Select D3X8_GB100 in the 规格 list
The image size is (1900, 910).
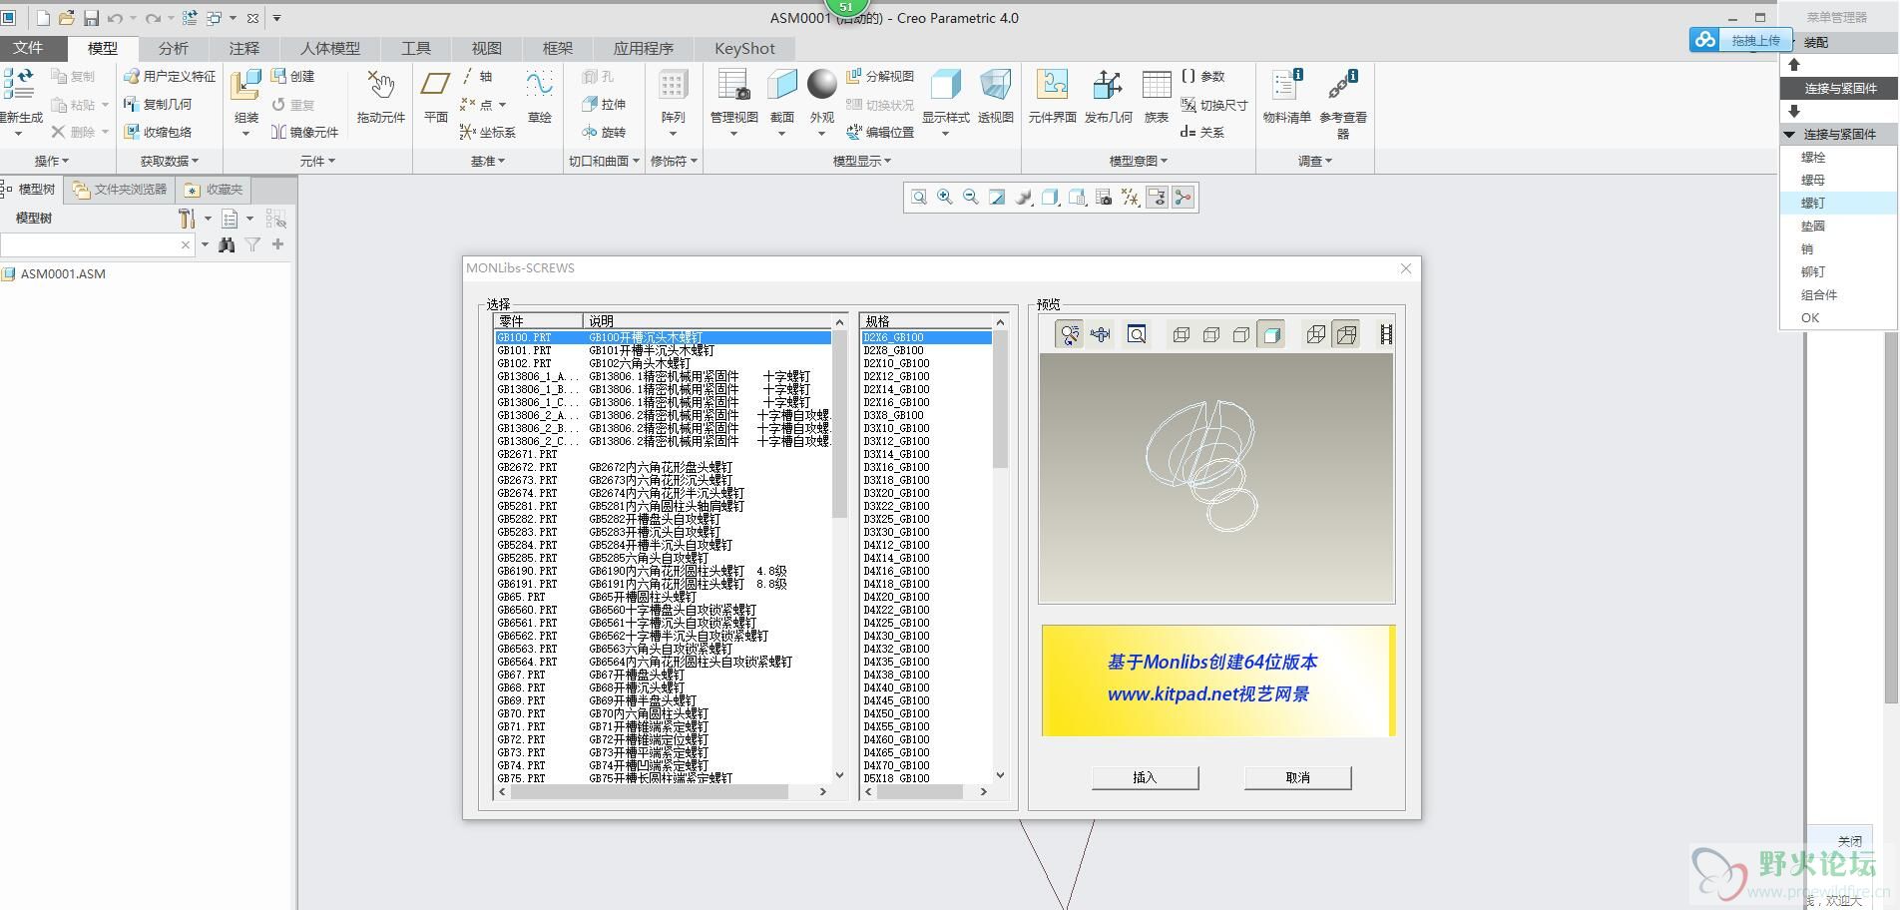pyautogui.click(x=926, y=415)
